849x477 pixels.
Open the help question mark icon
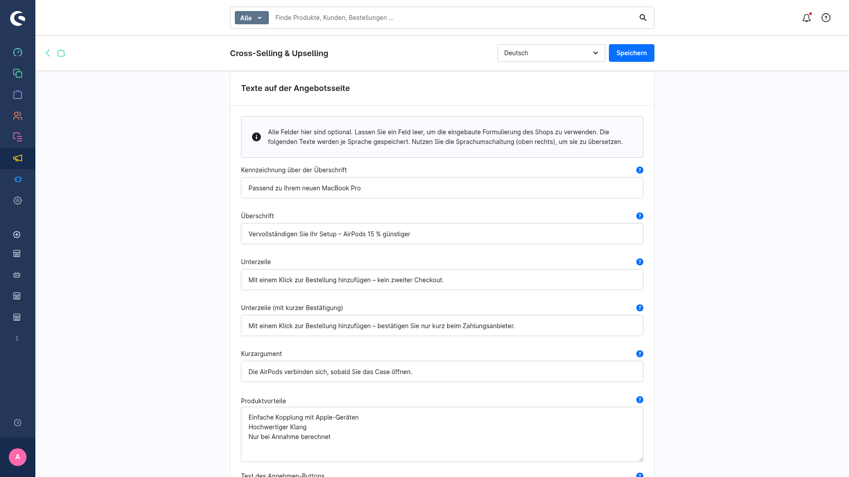(x=826, y=18)
